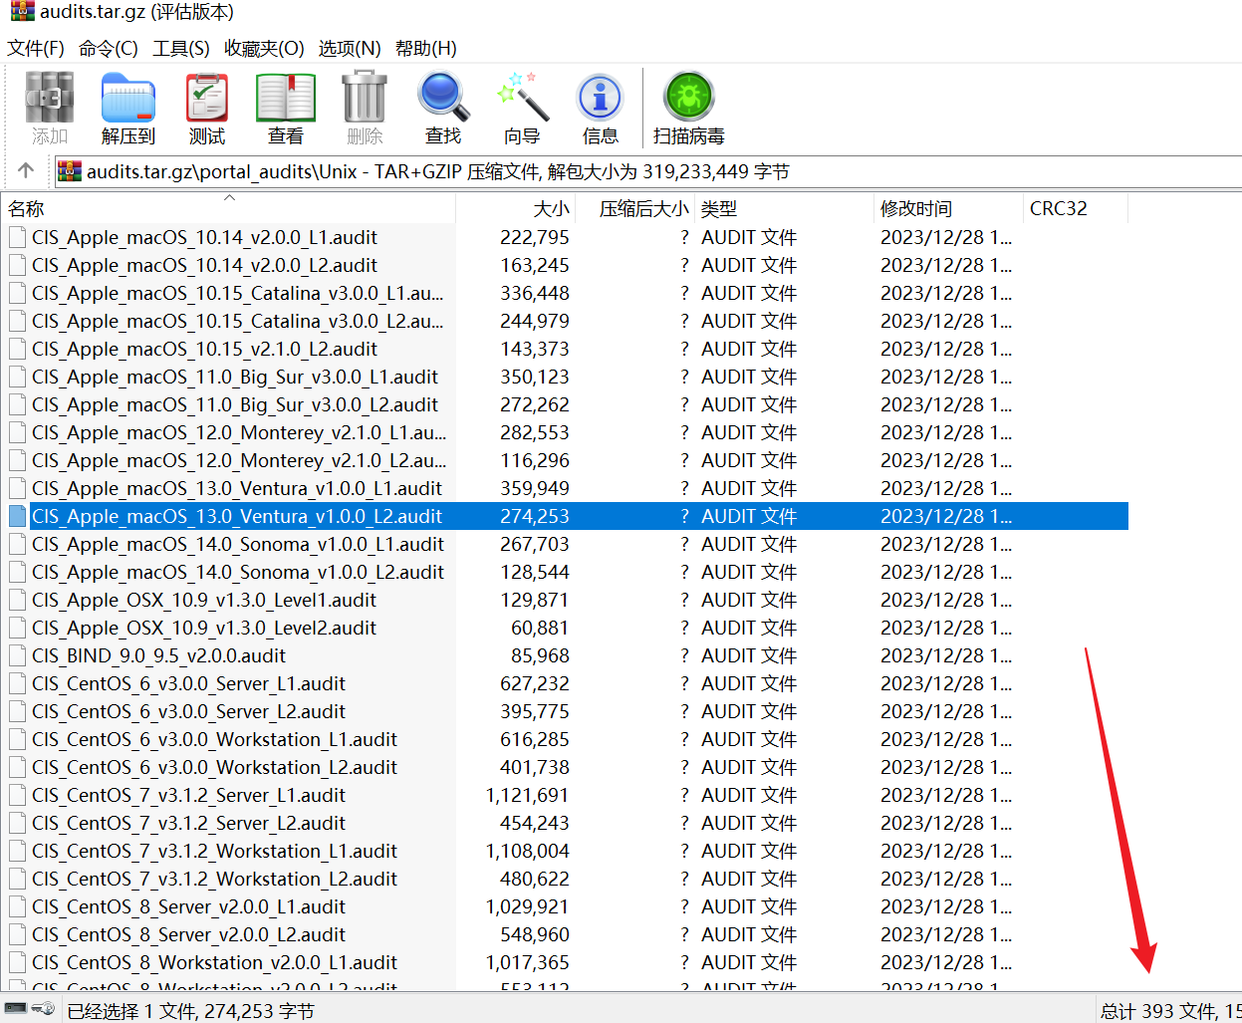This screenshot has height=1023, width=1242.
Task: Select CIS_Apple_macOS_11.0_Big_Sur_v3.0.0_L1.audit
Action: coord(235,377)
